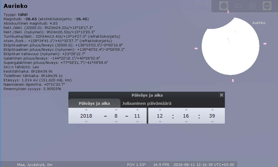The image size is (278, 167).
Task: Toggle the Telrad concentric circles sight
Action: [253, 6]
